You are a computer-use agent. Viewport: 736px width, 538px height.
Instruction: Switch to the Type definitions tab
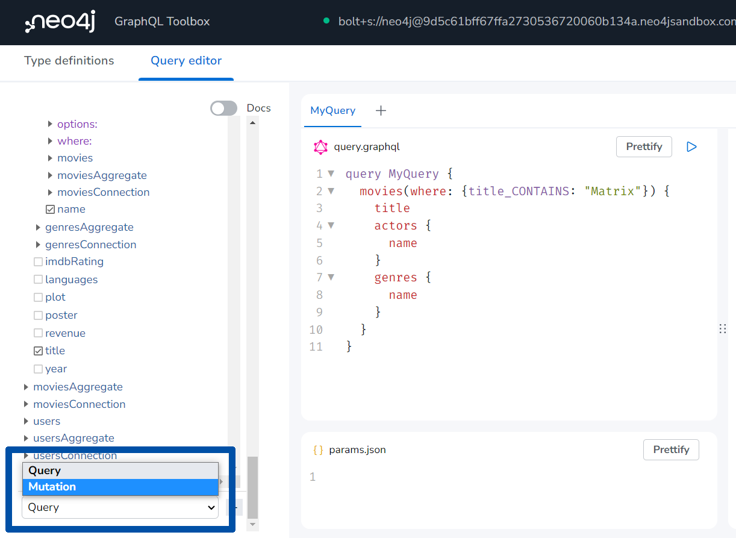(x=69, y=61)
